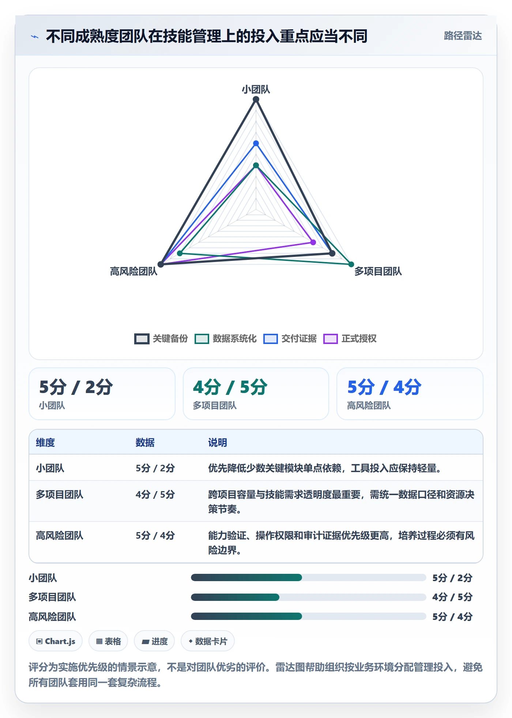
Task: Click the table description starting with 能力验证
Action: click(x=341, y=543)
